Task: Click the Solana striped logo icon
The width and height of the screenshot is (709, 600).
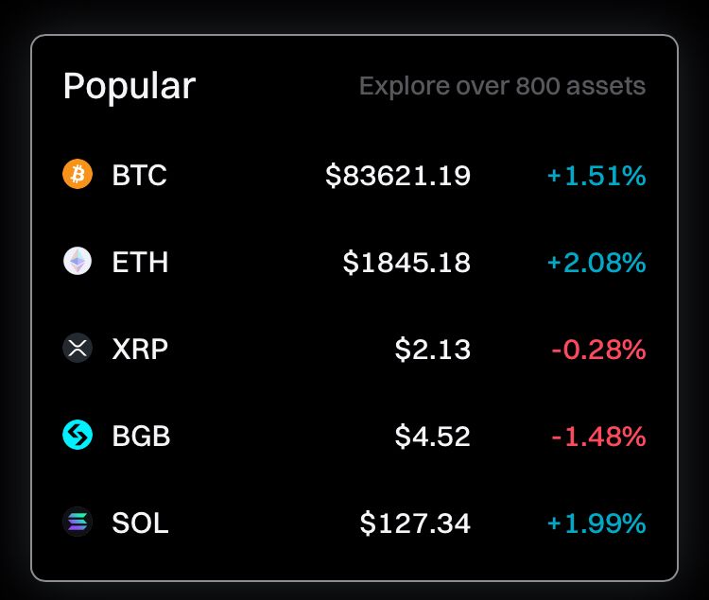Action: coord(78,523)
